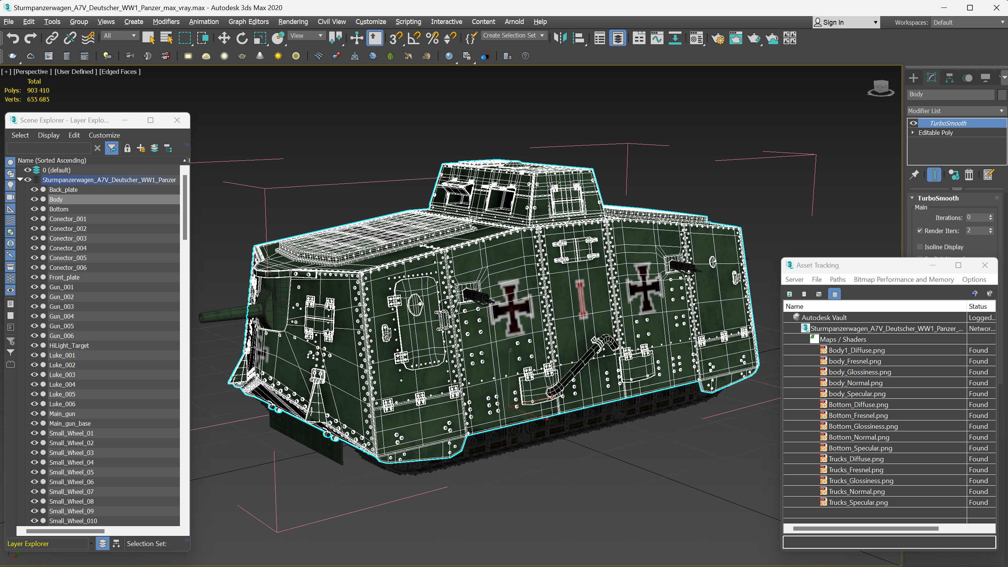
Task: Open the selection filter All dropdown
Action: 120,36
